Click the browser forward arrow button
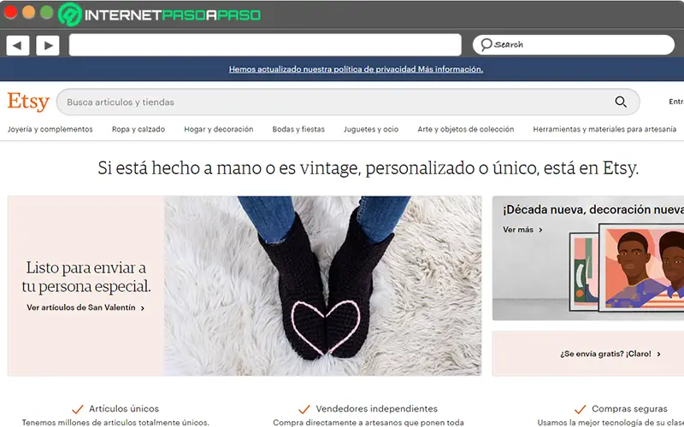Image resolution: width=684 pixels, height=427 pixels. (48, 45)
